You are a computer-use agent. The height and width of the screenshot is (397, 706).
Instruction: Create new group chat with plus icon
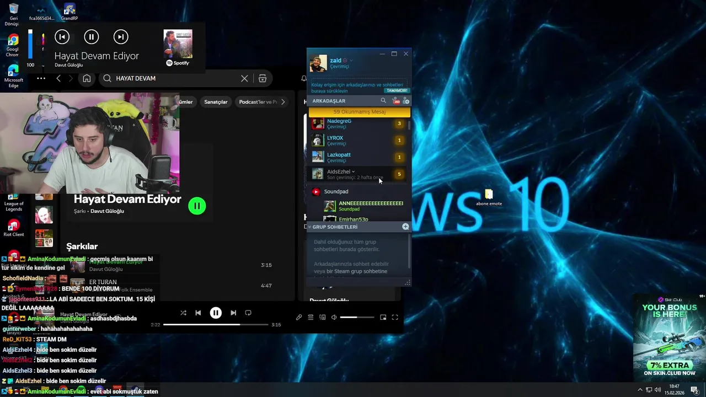click(405, 227)
